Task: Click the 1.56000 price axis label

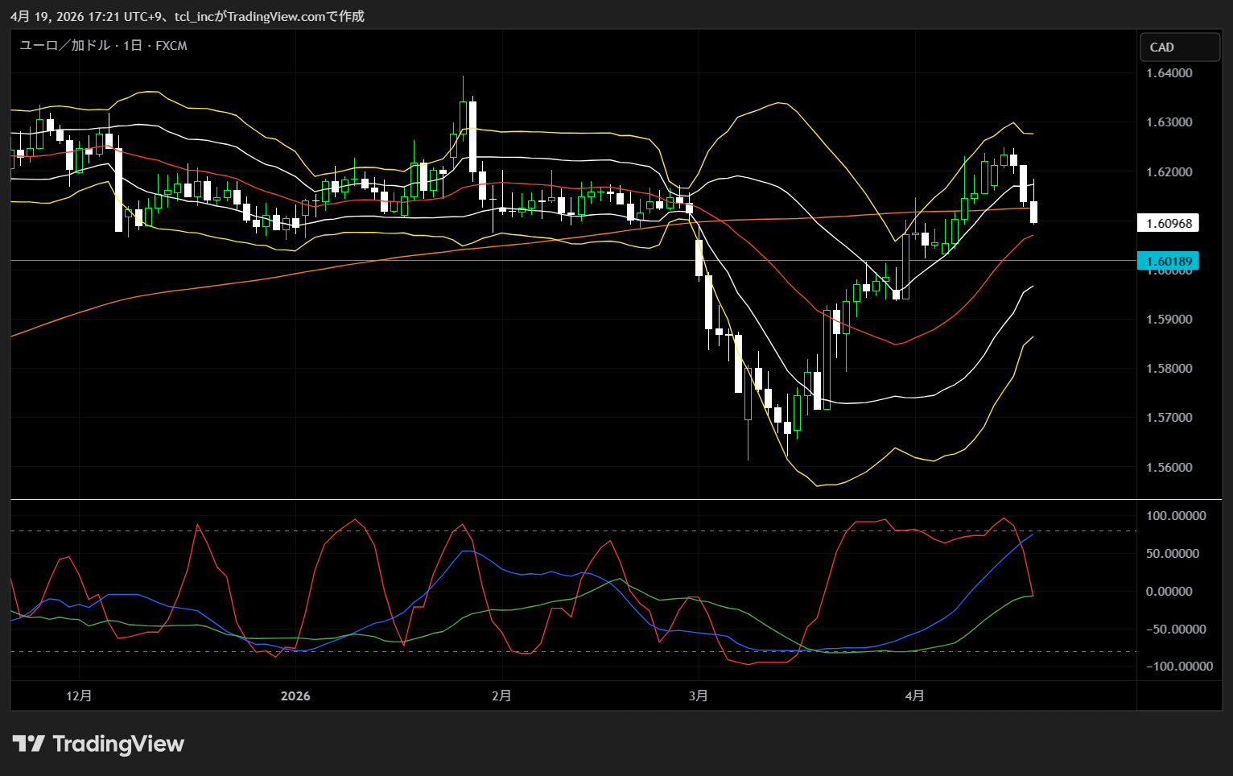Action: pyautogui.click(x=1169, y=468)
